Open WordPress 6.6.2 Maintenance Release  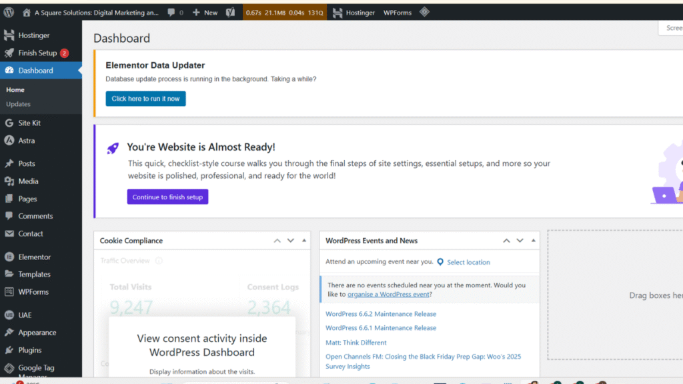pos(381,314)
